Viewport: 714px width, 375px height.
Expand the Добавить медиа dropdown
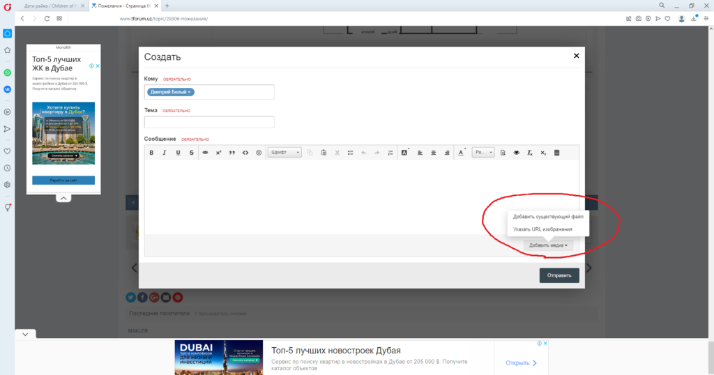coord(548,245)
